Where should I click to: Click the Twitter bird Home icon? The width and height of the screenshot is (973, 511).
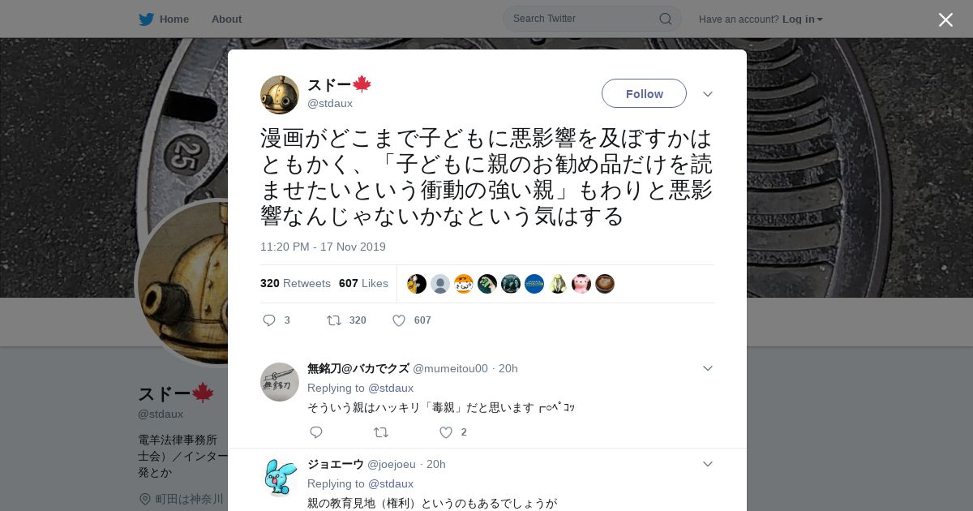pos(146,19)
